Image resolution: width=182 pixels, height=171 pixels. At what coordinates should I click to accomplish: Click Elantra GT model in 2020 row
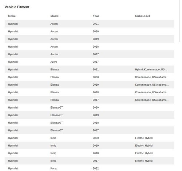point(56,107)
